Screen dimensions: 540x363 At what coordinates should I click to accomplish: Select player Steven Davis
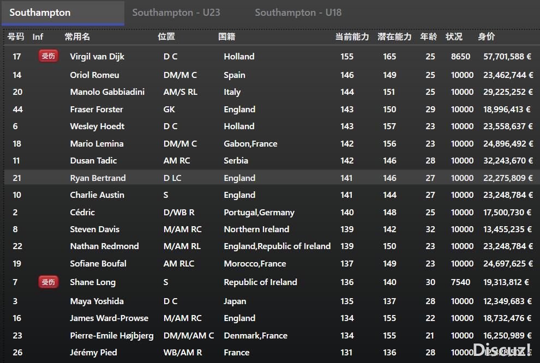tap(95, 229)
